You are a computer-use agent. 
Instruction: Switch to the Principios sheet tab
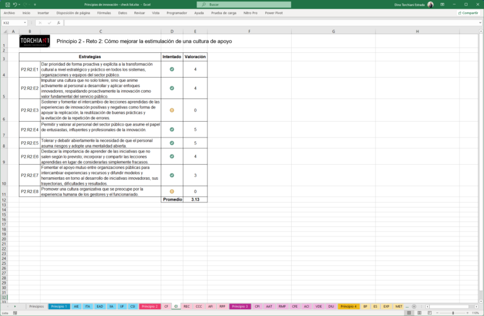pos(37,307)
